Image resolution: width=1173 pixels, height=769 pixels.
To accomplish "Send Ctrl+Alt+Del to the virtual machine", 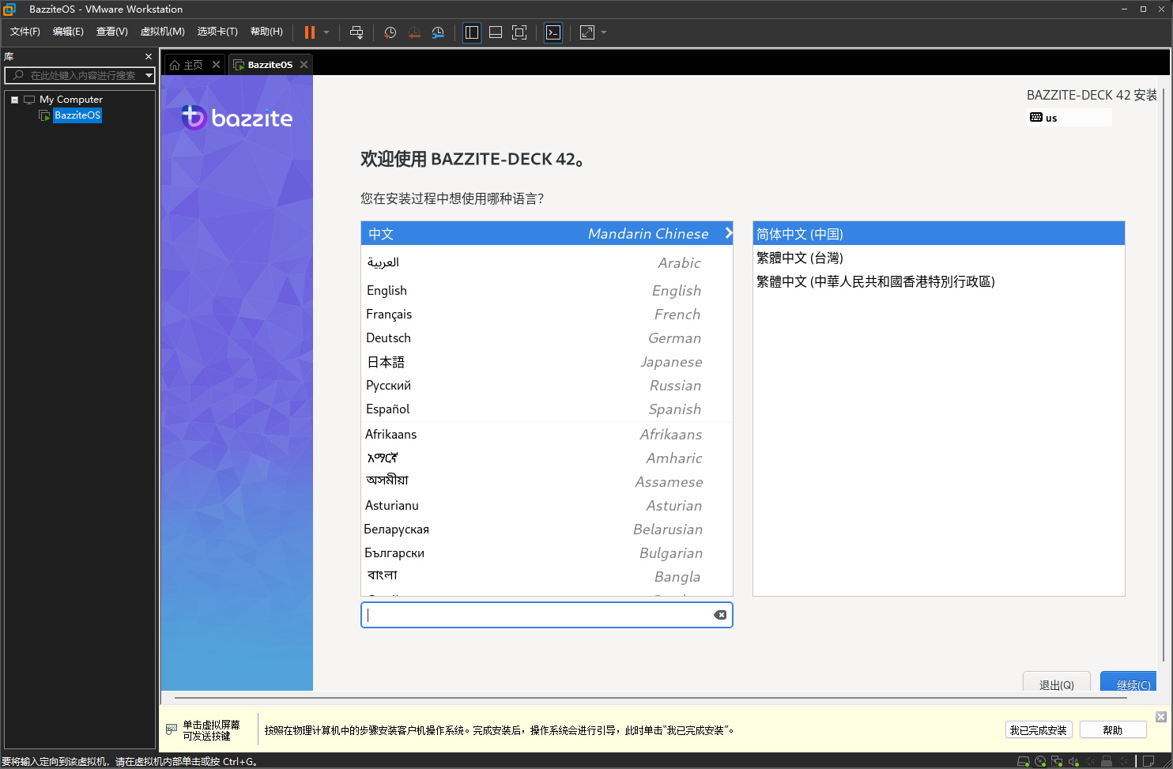I will click(x=356, y=32).
